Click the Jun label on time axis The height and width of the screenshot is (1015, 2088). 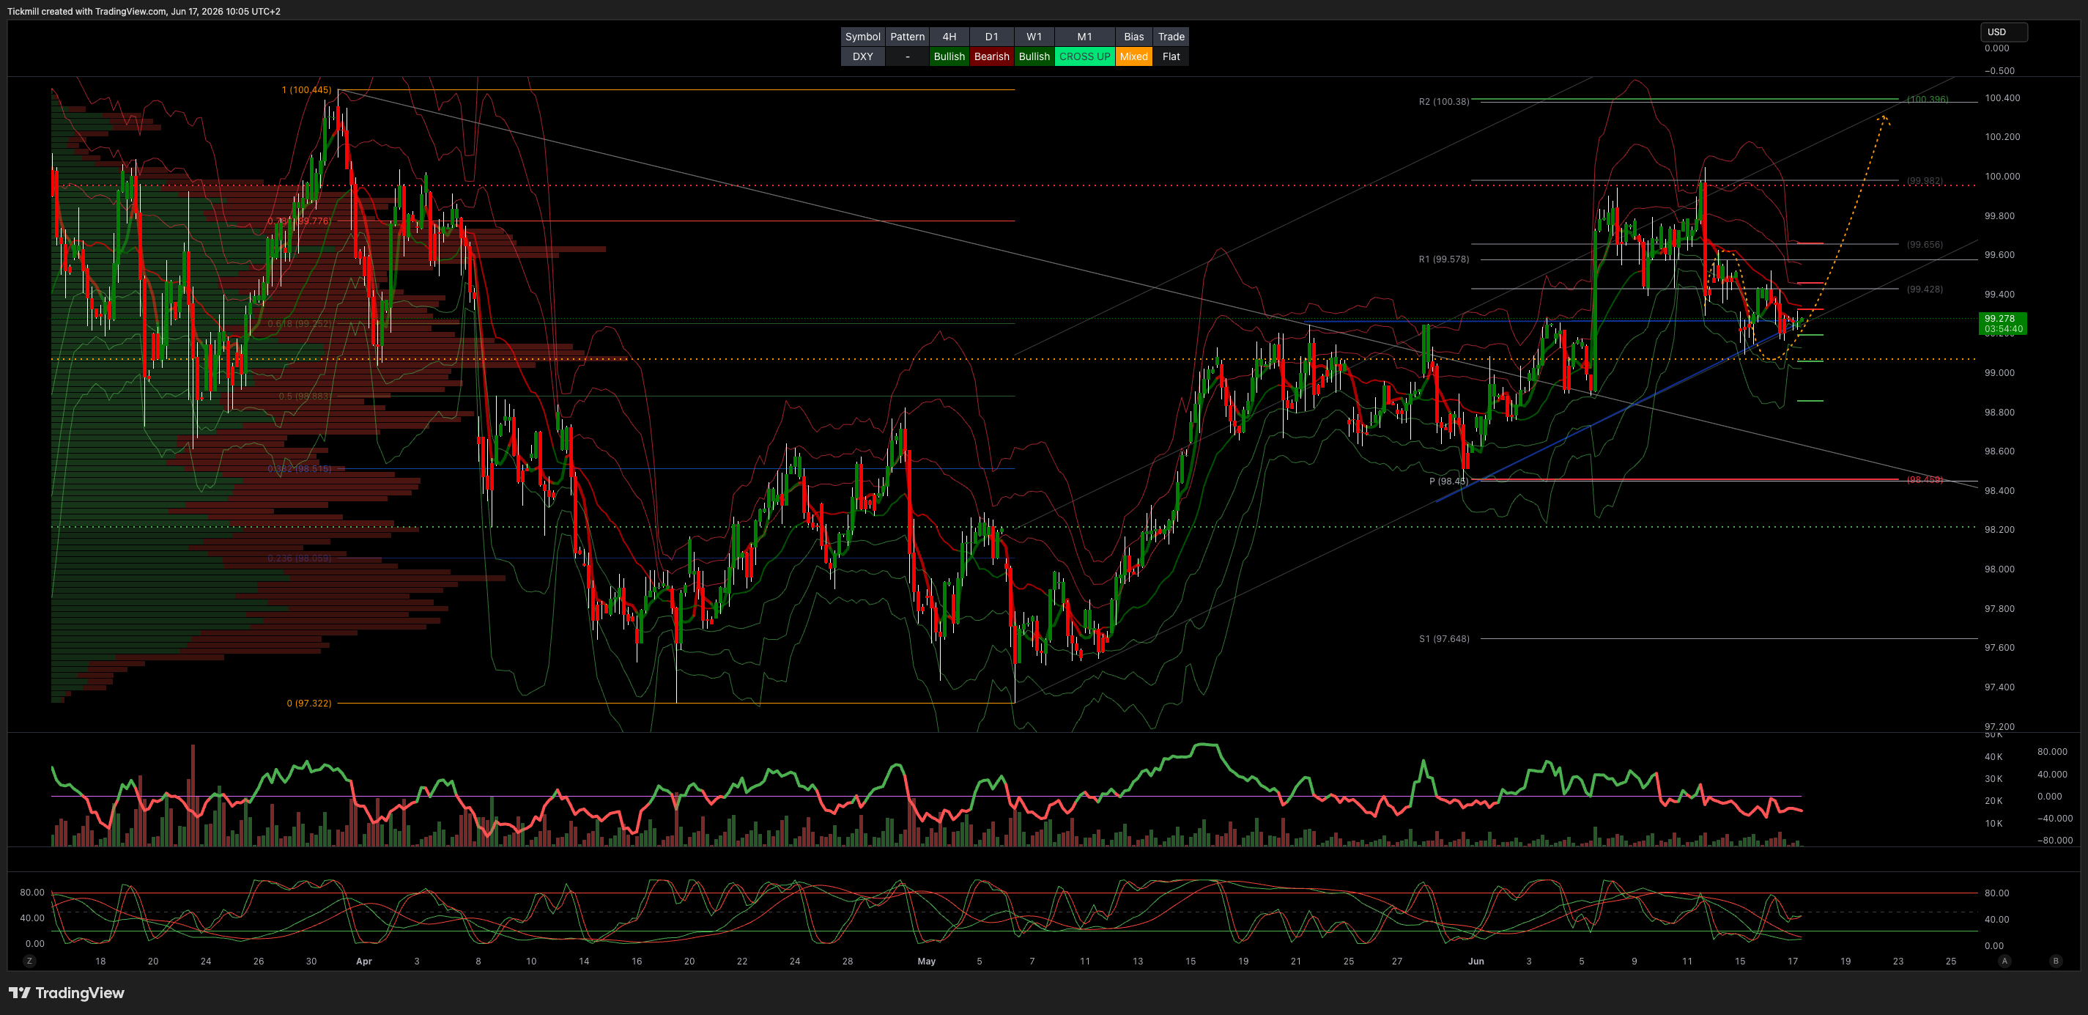pyautogui.click(x=1476, y=962)
